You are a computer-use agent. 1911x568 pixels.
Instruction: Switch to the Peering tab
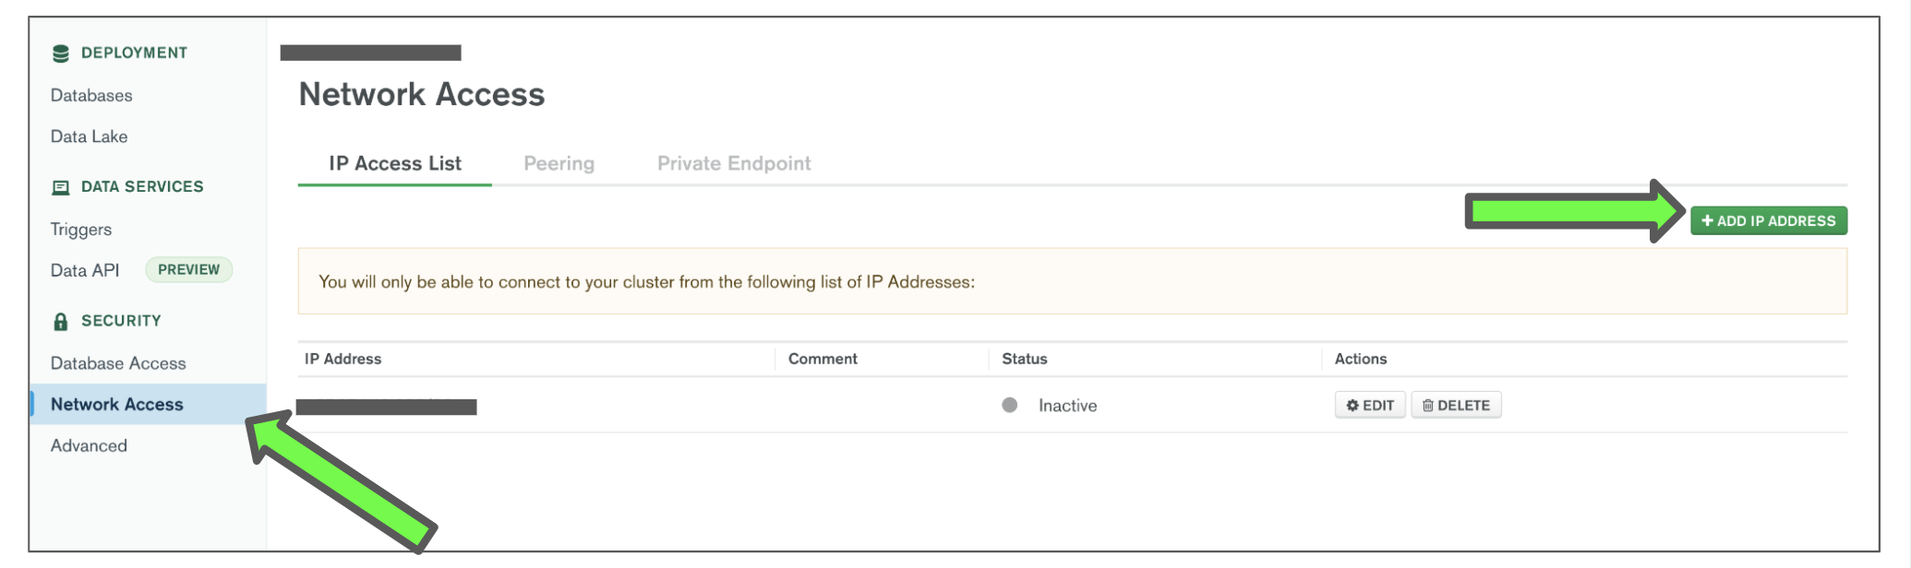click(x=559, y=163)
